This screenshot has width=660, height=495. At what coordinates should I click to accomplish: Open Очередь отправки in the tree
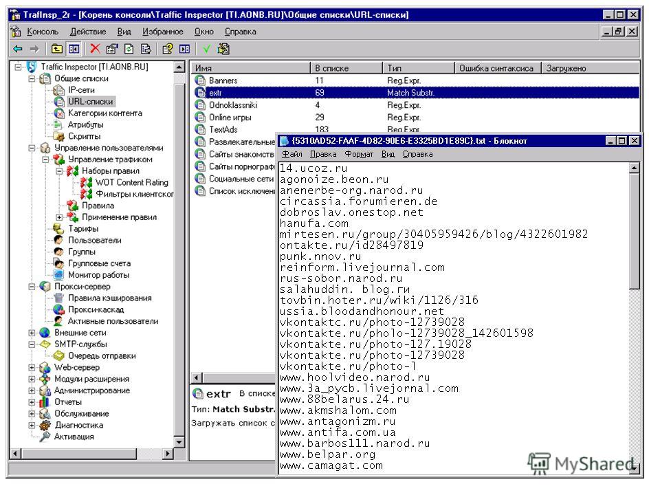pos(102,356)
